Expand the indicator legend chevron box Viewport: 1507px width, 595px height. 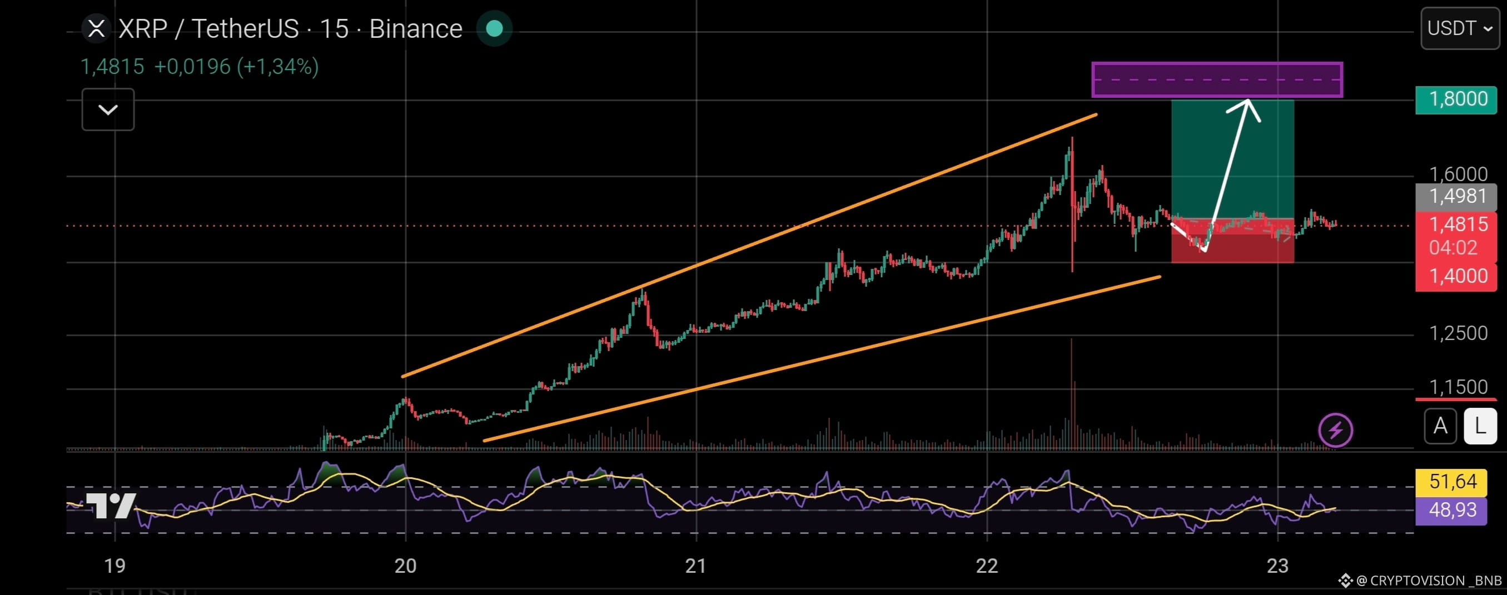pyautogui.click(x=108, y=109)
